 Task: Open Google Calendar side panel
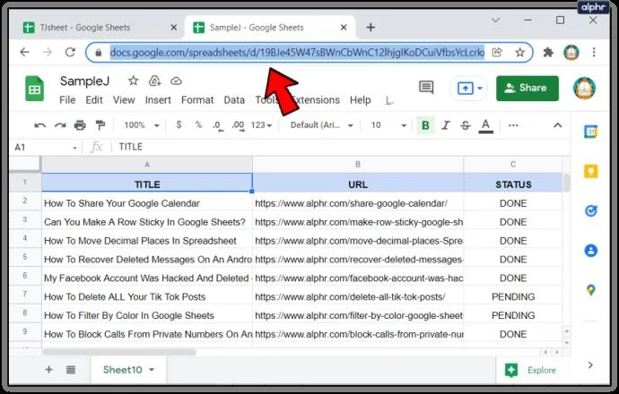click(x=590, y=132)
